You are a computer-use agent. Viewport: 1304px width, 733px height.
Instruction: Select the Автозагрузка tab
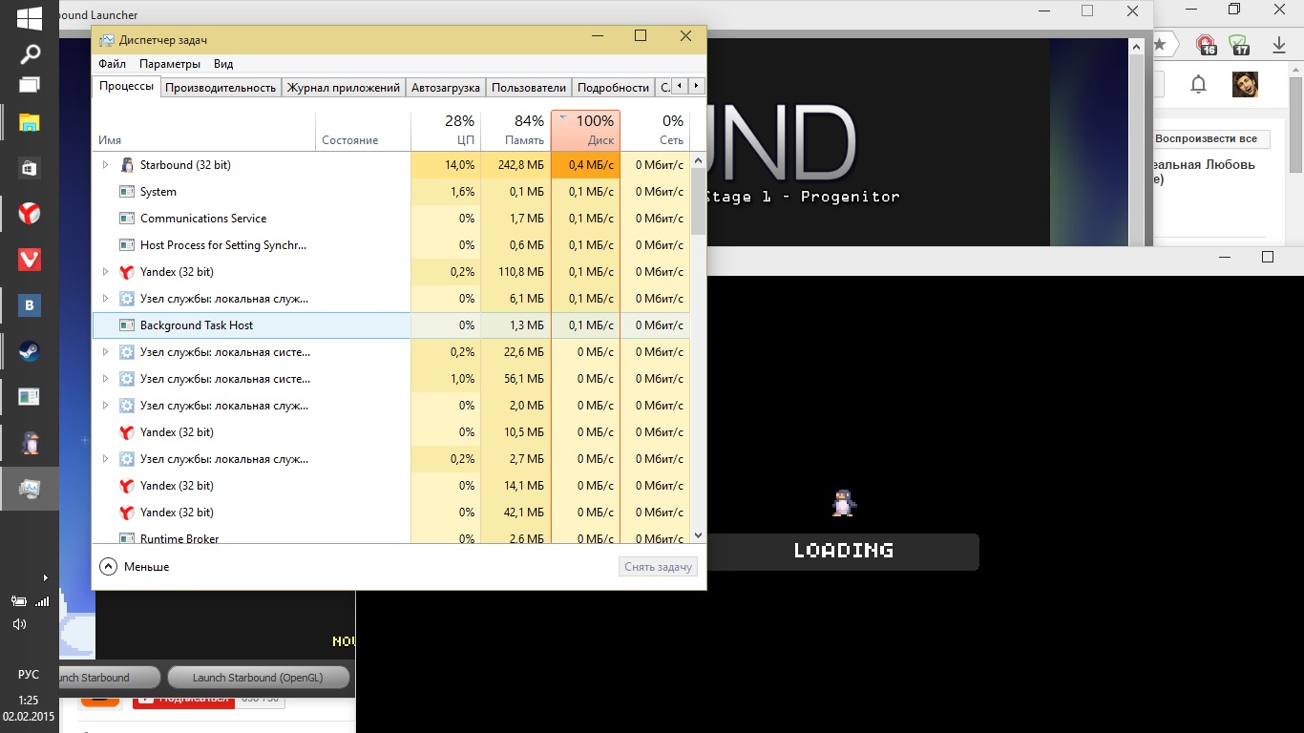pyautogui.click(x=445, y=88)
